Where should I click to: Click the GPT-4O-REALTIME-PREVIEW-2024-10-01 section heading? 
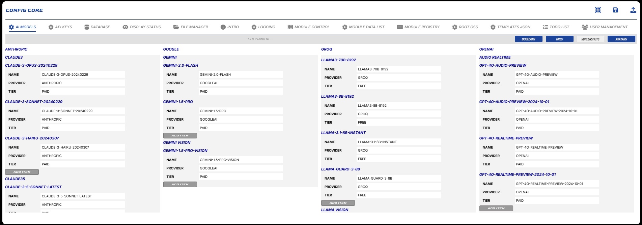[x=518, y=174]
